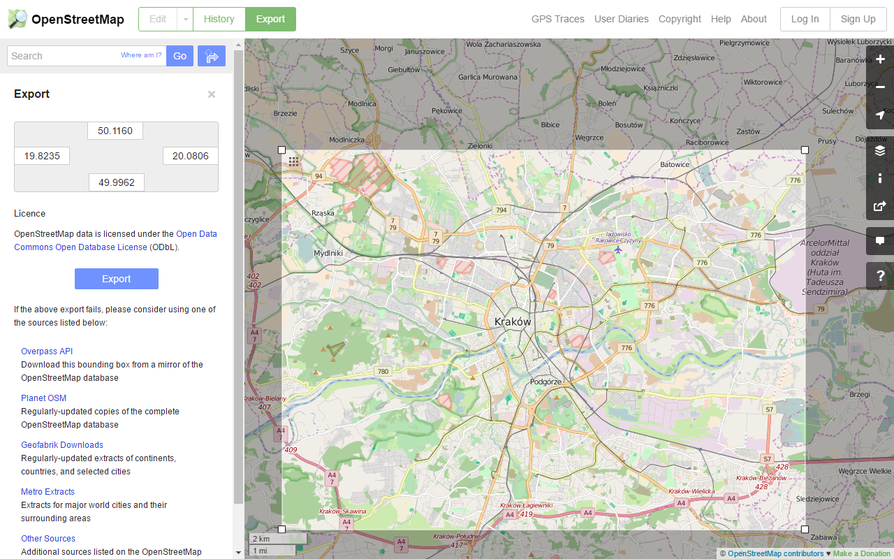Click the airplane airport icon on map

[617, 249]
